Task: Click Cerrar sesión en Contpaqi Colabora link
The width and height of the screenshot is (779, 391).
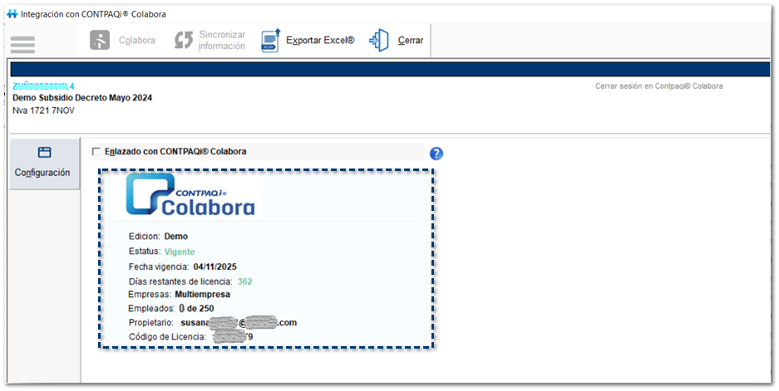Action: pos(658,86)
